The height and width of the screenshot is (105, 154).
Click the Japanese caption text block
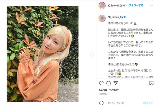pos(131,44)
